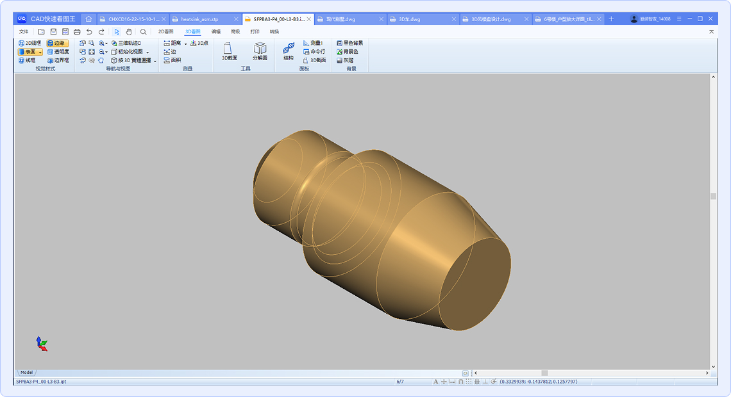Open the 分解图 exploded view tool
Image resolution: width=731 pixels, height=397 pixels.
pyautogui.click(x=260, y=51)
